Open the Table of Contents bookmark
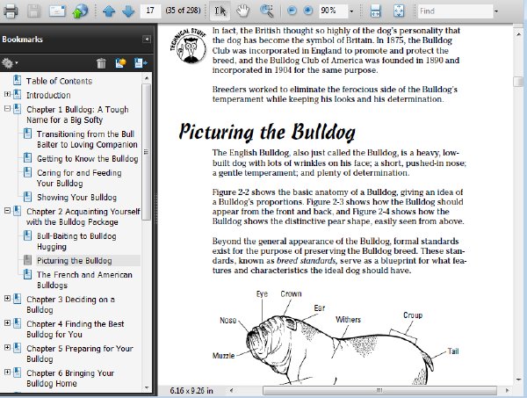 59,81
